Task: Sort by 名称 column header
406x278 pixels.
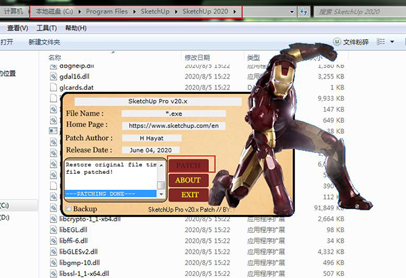Action: [x=55, y=57]
